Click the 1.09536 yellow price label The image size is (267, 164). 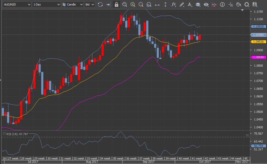[257, 42]
